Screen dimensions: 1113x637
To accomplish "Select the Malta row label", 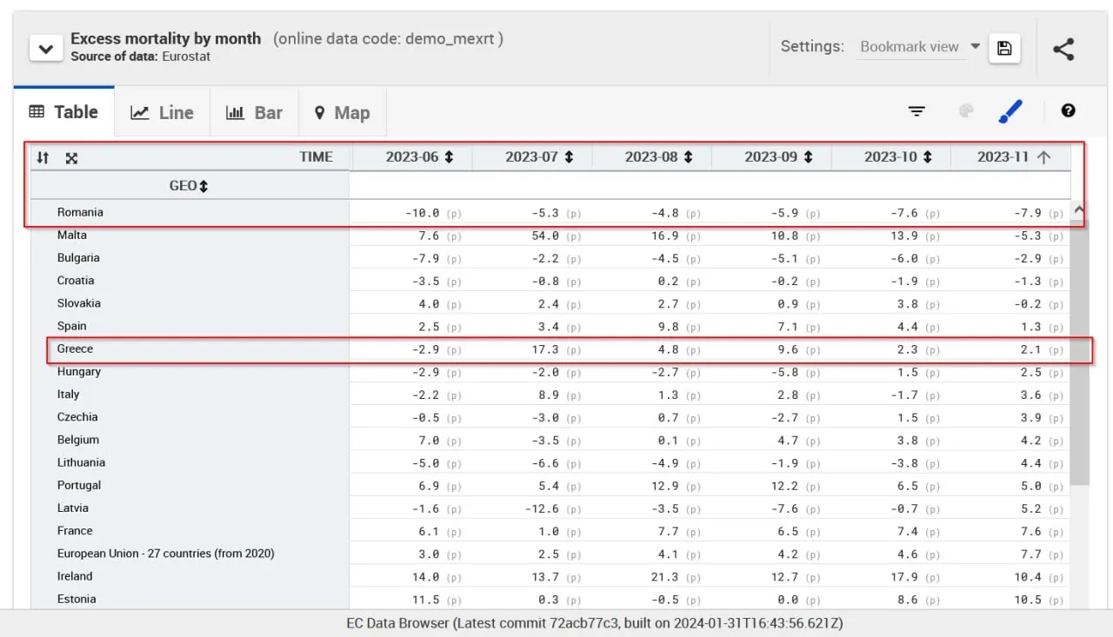I will coord(72,235).
